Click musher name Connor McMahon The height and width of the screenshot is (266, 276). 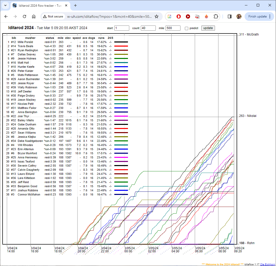[29, 194]
